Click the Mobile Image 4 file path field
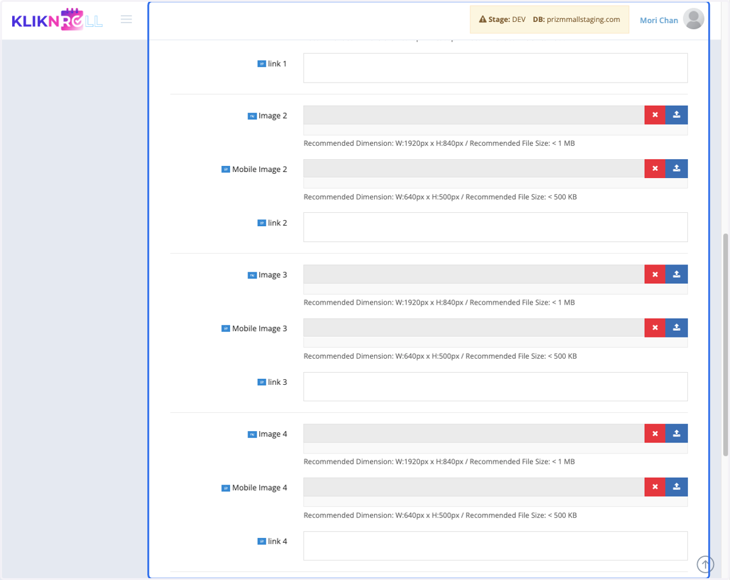 click(x=474, y=487)
